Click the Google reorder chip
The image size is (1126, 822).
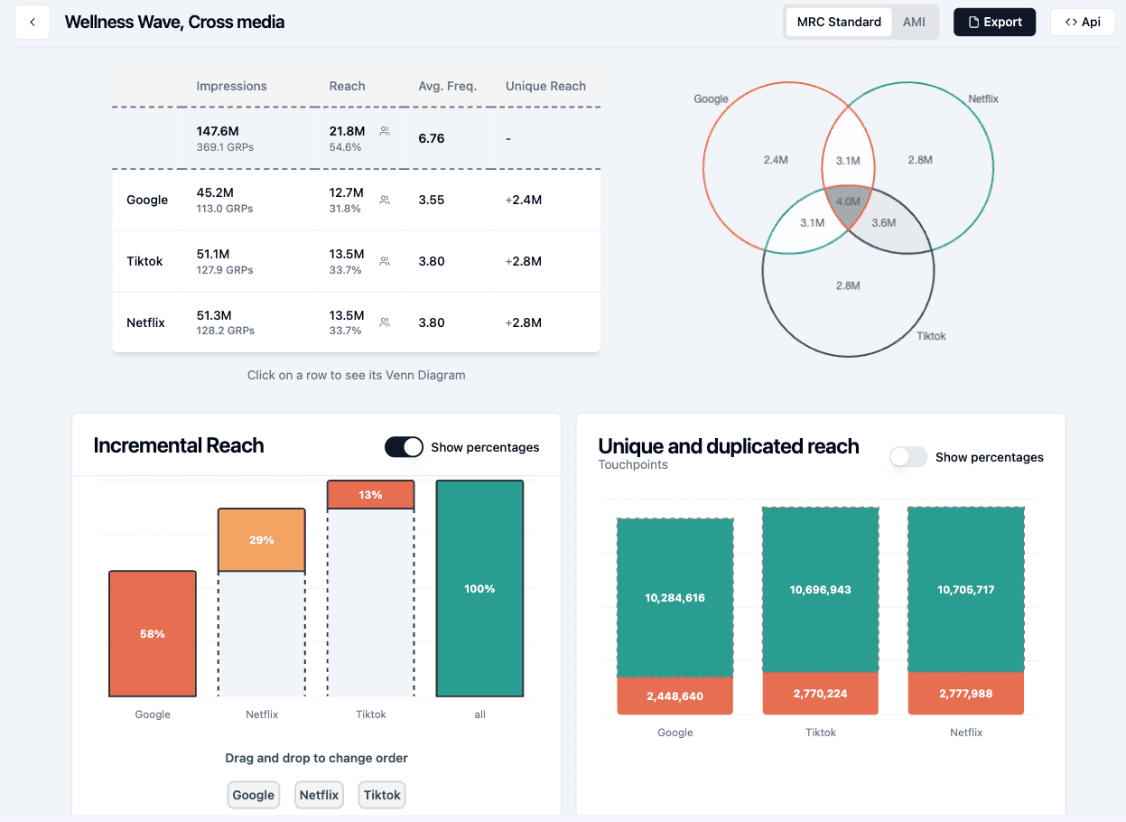coord(253,795)
